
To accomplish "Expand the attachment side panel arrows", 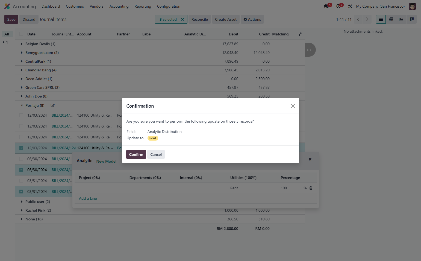I will pos(310,50).
